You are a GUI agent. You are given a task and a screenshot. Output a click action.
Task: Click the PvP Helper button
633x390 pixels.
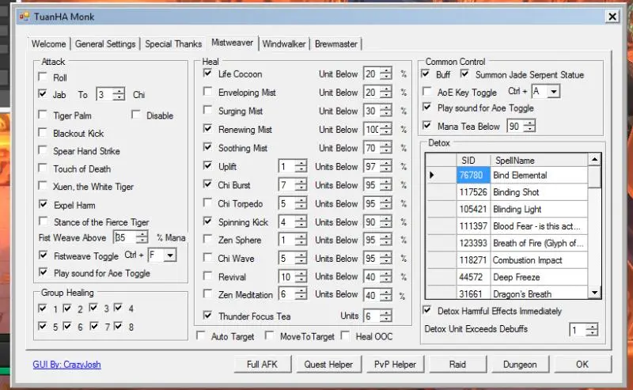(x=394, y=365)
